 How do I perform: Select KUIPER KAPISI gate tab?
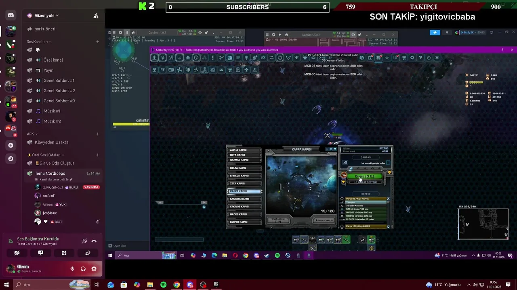pyautogui.click(x=244, y=222)
